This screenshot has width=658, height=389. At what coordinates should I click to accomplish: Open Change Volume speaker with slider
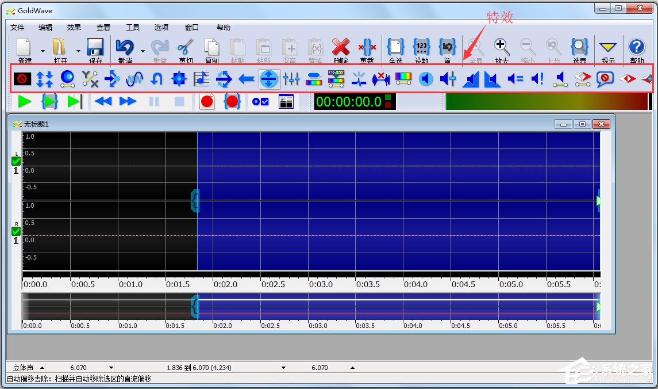pos(448,79)
